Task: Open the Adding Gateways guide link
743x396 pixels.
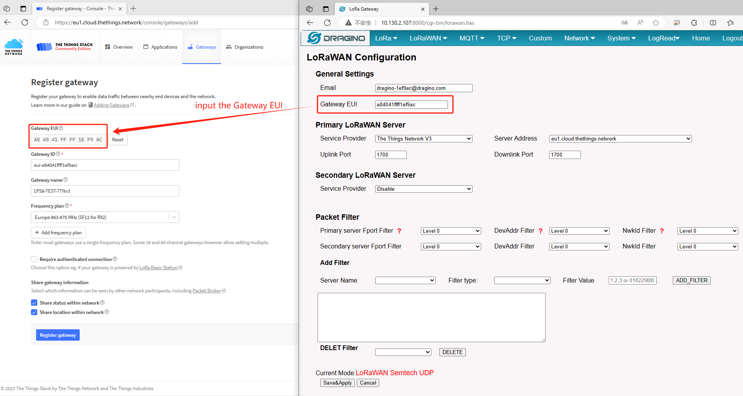Action: (x=111, y=105)
